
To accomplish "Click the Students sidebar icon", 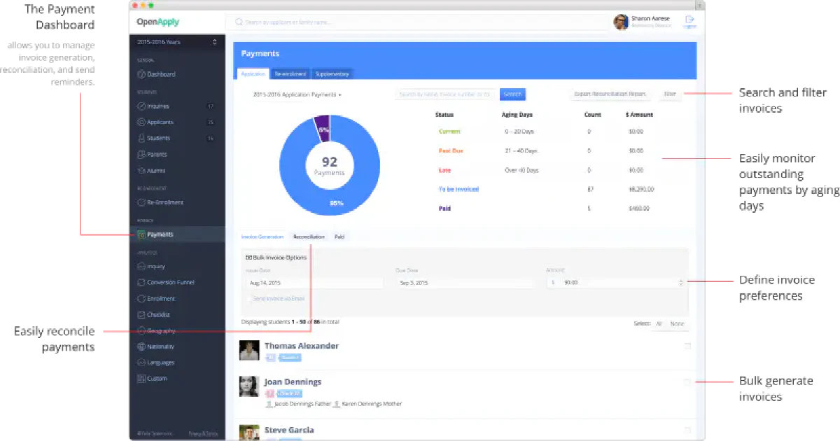I will [142, 138].
